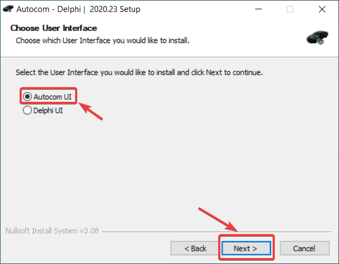Click the "Choose User Interface" heading
The width and height of the screenshot is (339, 264).
click(x=54, y=28)
